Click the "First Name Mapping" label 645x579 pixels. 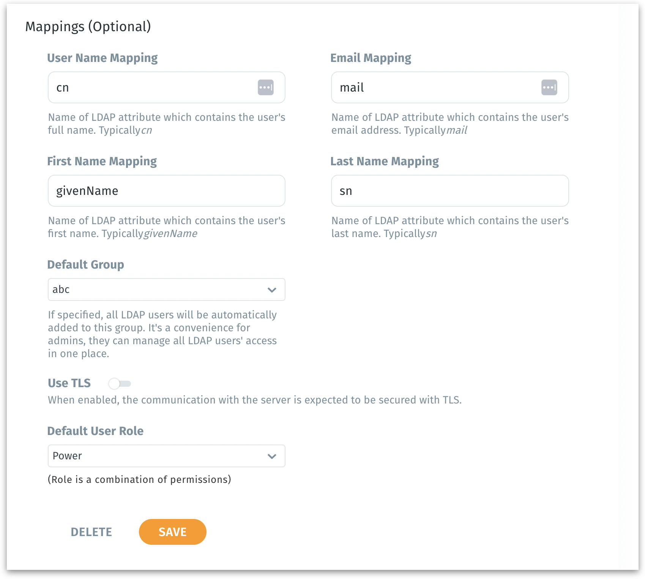[102, 161]
